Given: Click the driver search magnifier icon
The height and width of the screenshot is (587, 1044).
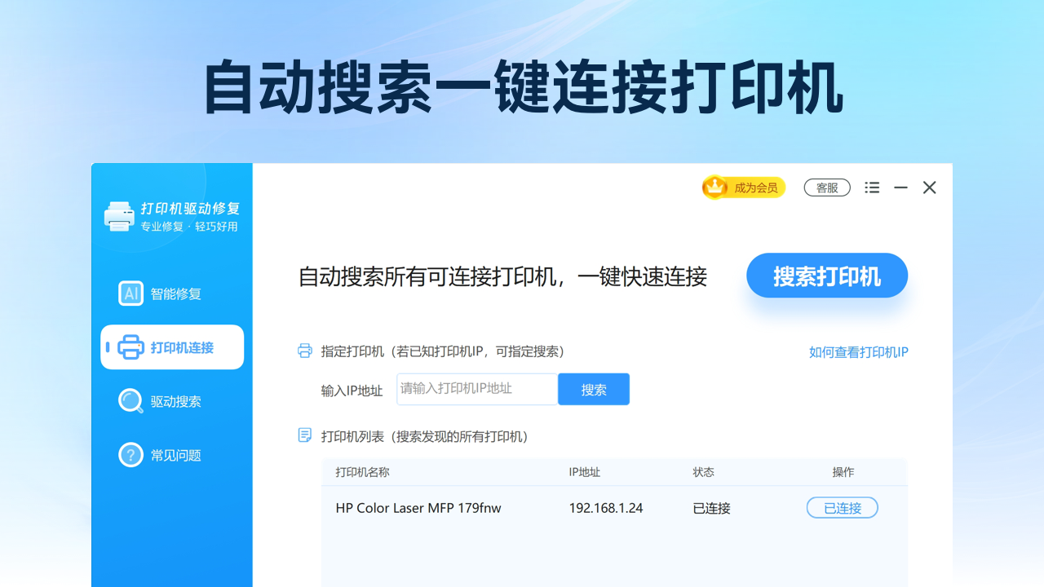Looking at the screenshot, I should pyautogui.click(x=130, y=401).
